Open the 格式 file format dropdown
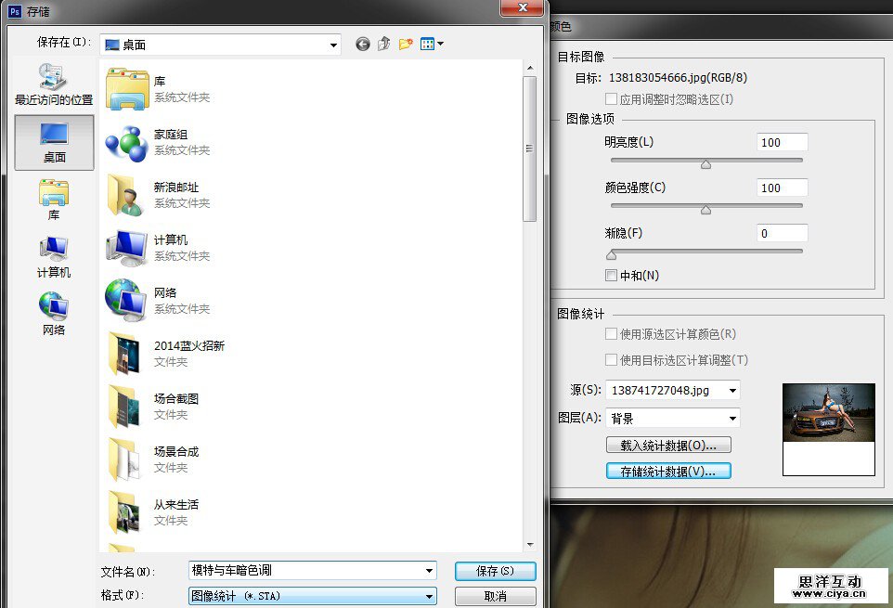The image size is (893, 608). pos(429,596)
